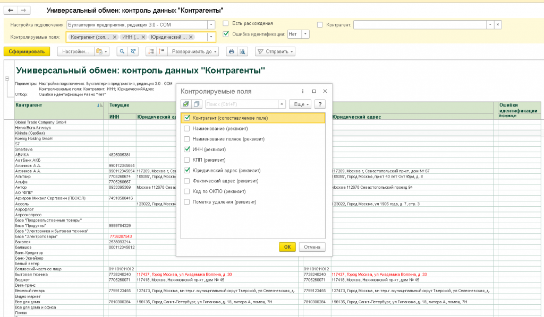Open the Еще menu in dialog
The image size is (544, 317).
300,104
